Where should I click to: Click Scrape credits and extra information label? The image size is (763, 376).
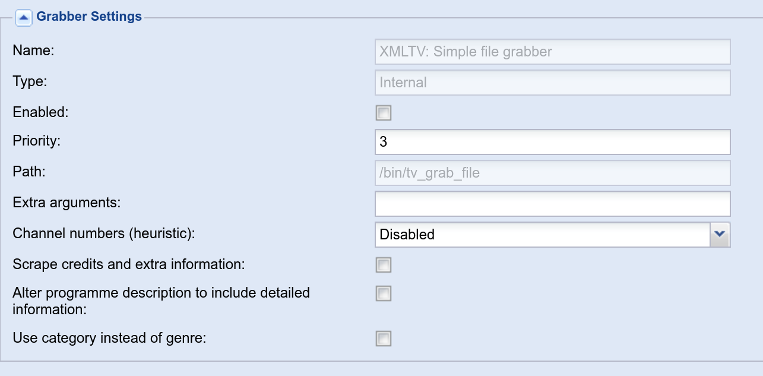[x=129, y=264]
